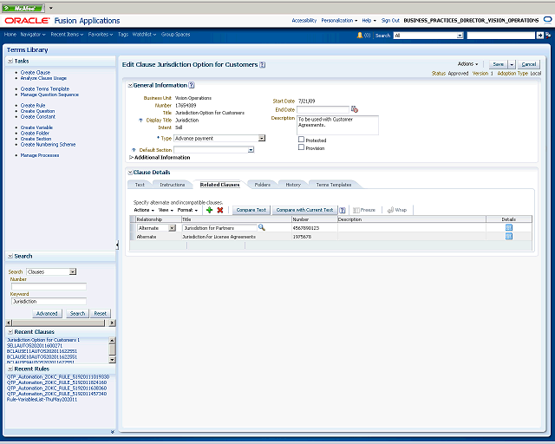Open the Recent Items menu
The width and height of the screenshot is (555, 444).
pyautogui.click(x=67, y=35)
